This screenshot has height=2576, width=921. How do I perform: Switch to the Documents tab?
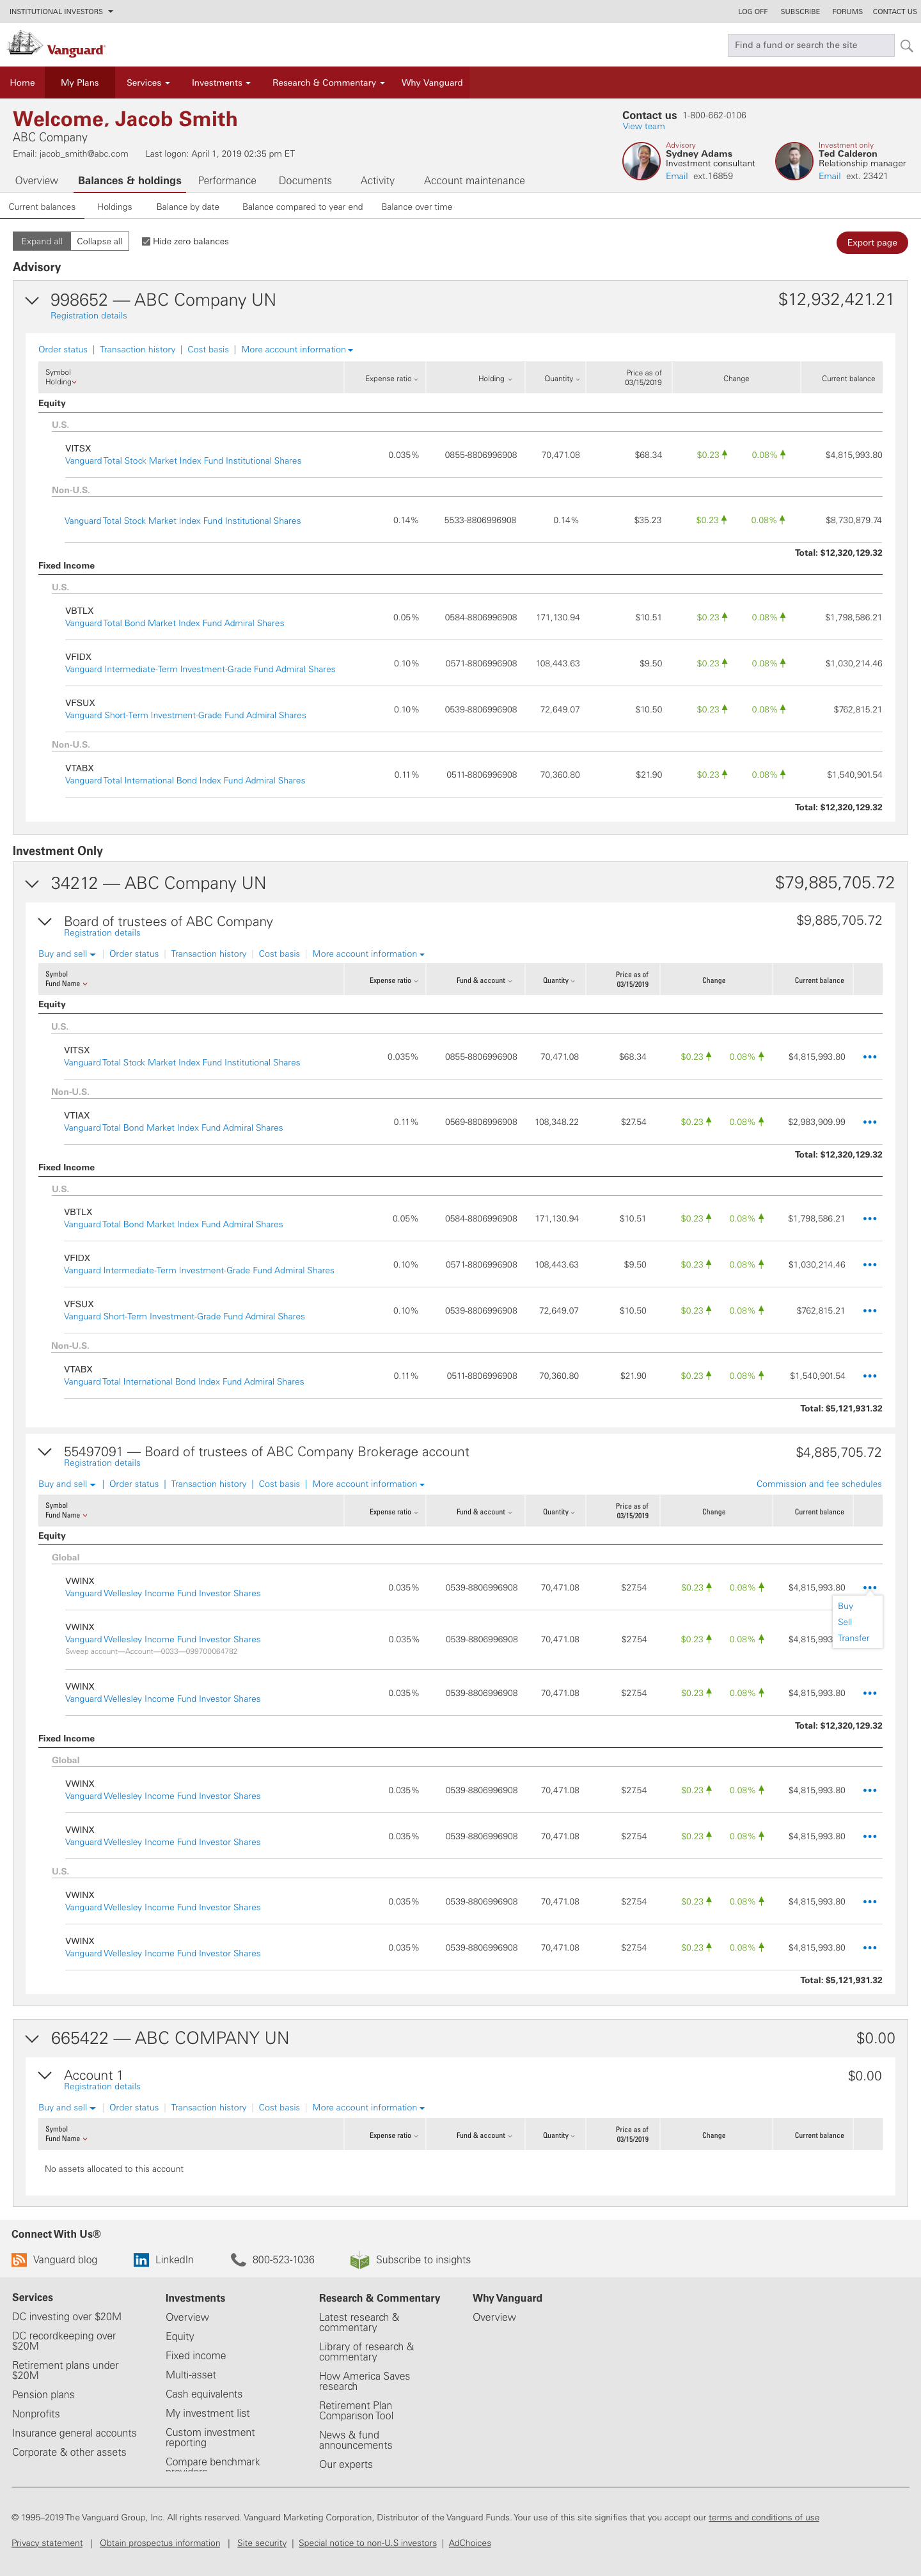(305, 181)
